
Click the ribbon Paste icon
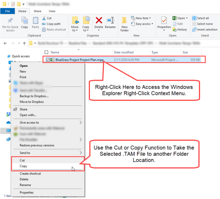tap(35, 21)
